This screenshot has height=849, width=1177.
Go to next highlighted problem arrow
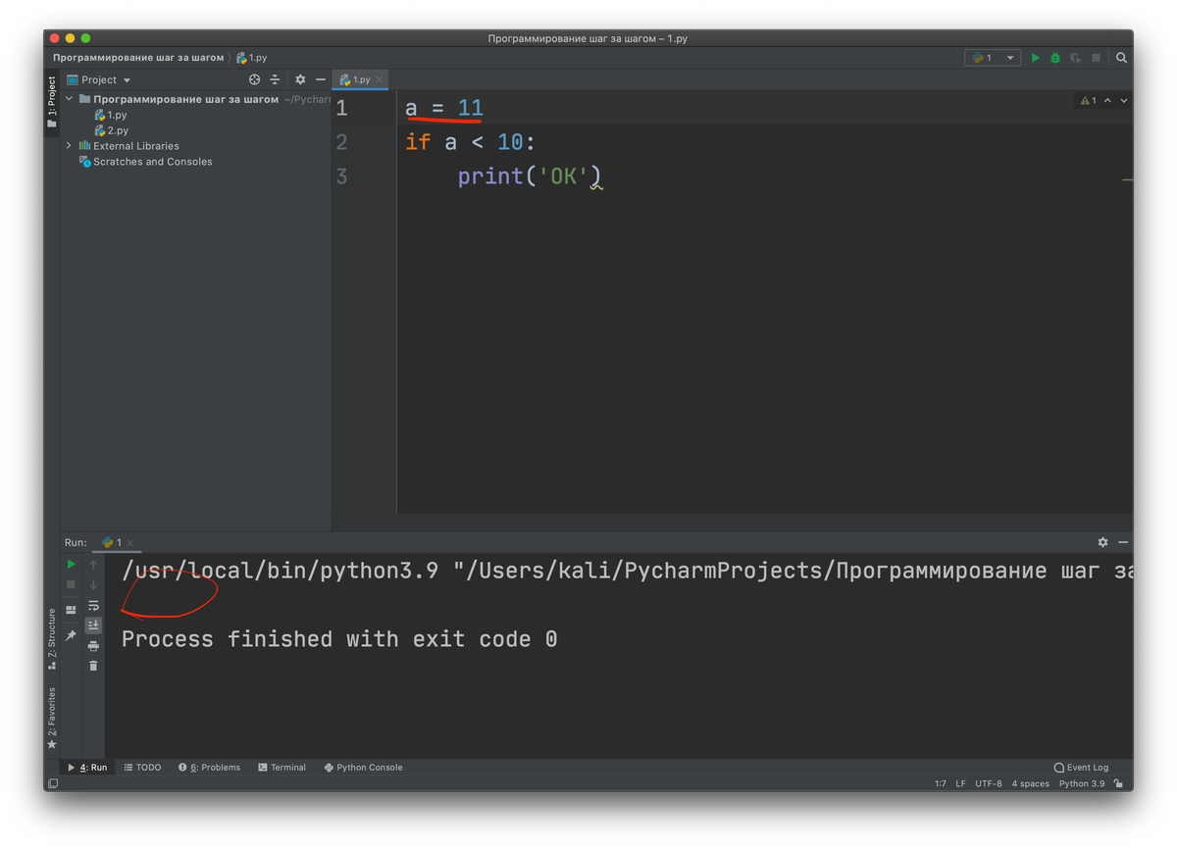(x=1124, y=100)
